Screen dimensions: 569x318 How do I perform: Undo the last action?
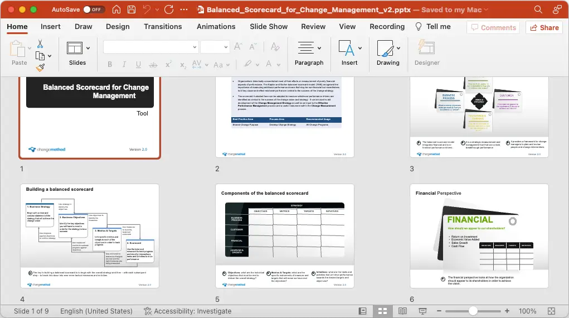[x=147, y=9]
